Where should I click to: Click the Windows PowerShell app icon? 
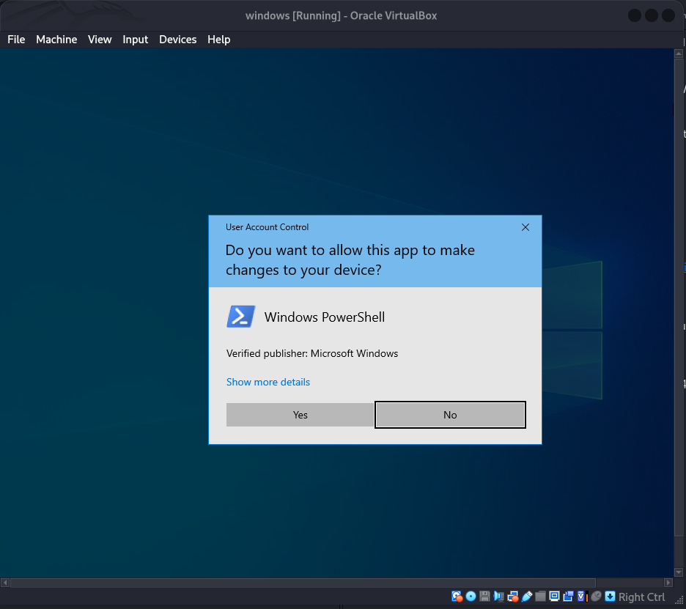coord(241,317)
